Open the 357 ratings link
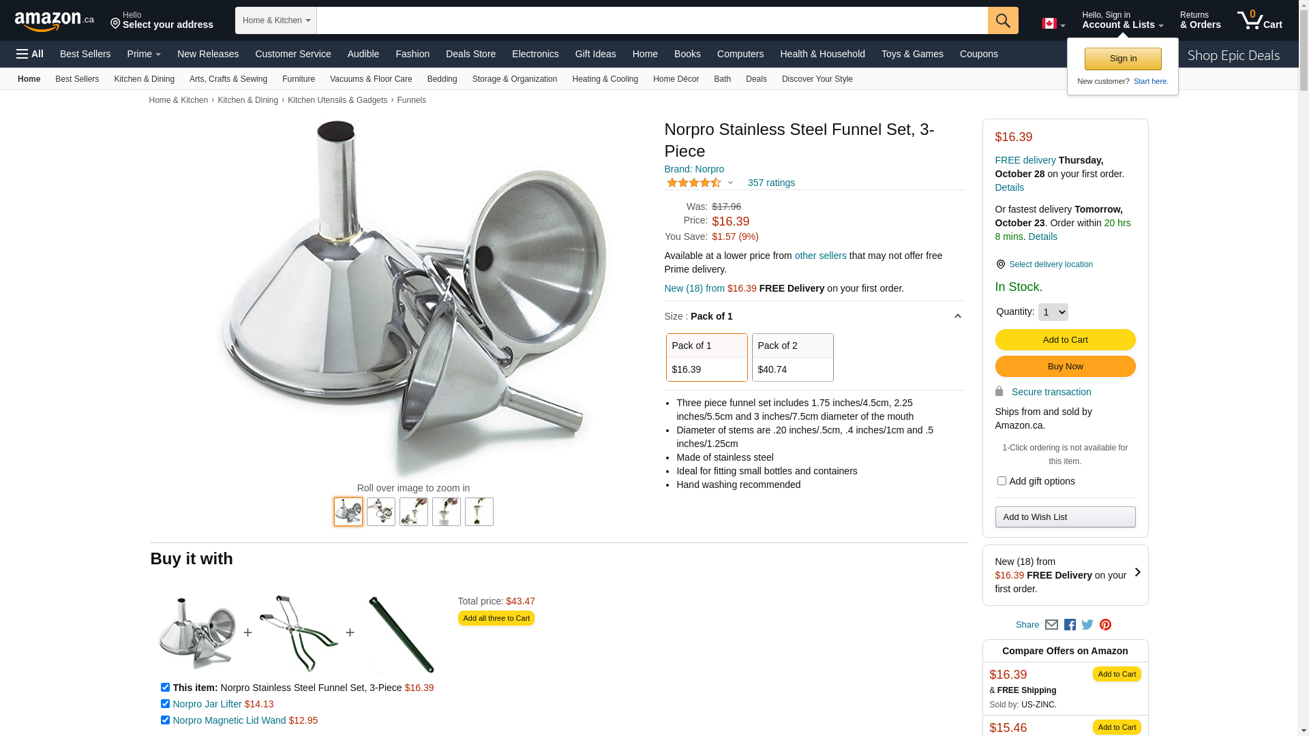The width and height of the screenshot is (1309, 736). pyautogui.click(x=771, y=183)
